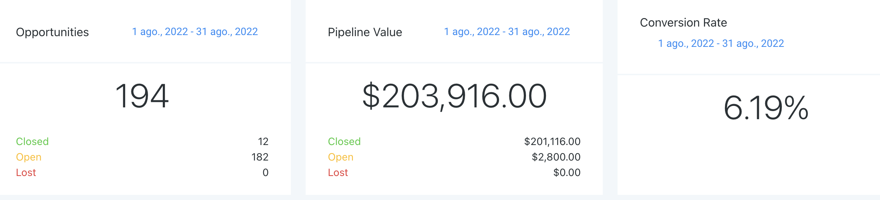Click the total opportunities number 194
Image resolution: width=880 pixels, height=200 pixels.
pos(142,96)
